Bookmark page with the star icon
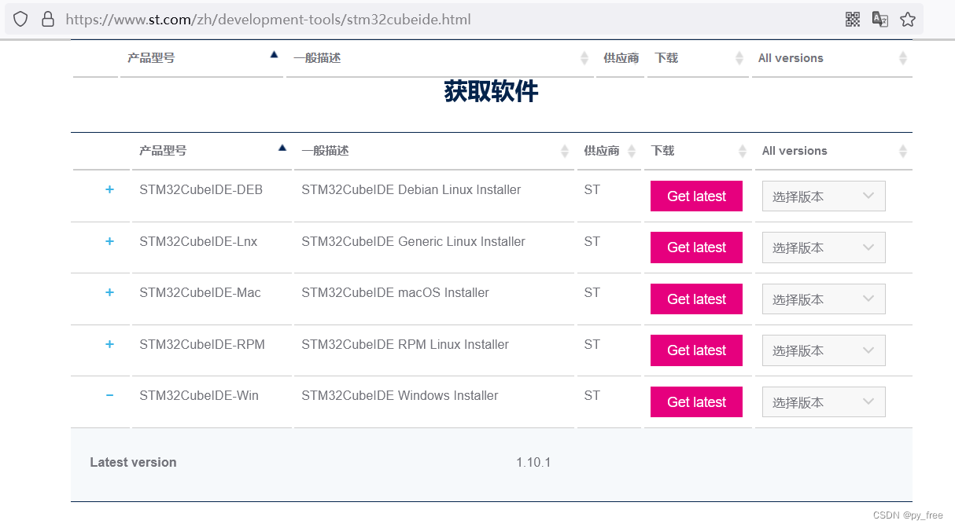The image size is (955, 528). pos(908,20)
